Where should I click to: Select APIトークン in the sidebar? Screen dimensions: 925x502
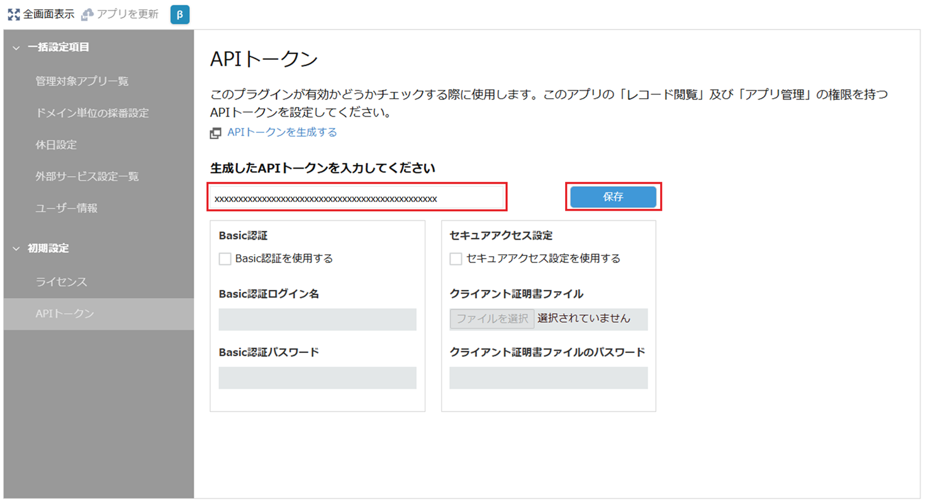click(65, 313)
